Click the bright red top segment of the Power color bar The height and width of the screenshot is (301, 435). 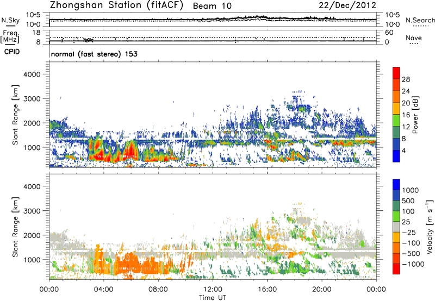pos(396,73)
